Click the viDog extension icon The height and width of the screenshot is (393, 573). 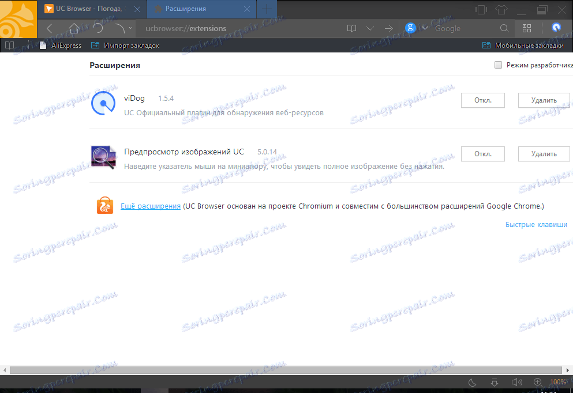pos(103,103)
